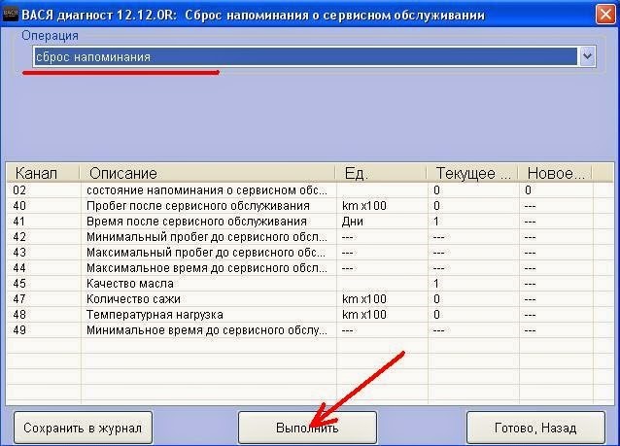Click the Новое column header
This screenshot has height=446, width=620.
point(556,173)
